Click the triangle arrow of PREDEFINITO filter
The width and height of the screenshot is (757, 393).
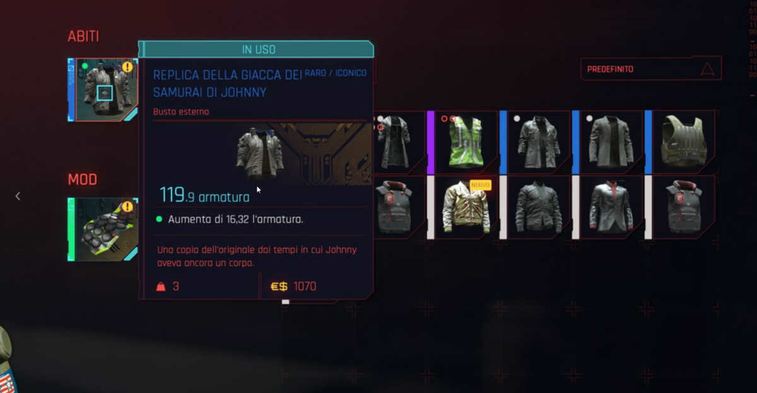pyautogui.click(x=708, y=69)
